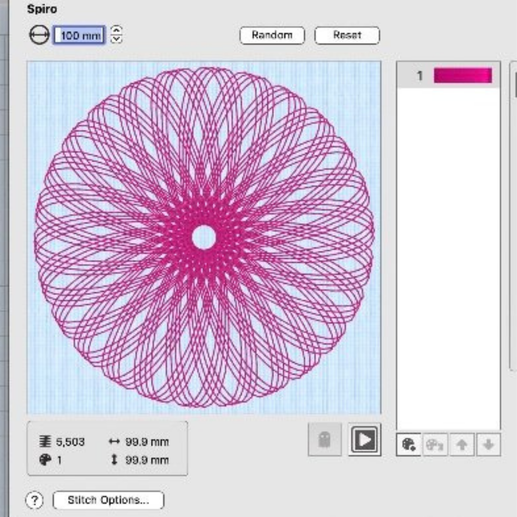Click the add thread color palette icon

point(409,445)
